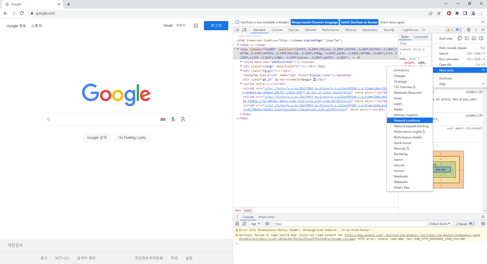
Task: Switch to the Console tab in DevTools
Action: 277,30
